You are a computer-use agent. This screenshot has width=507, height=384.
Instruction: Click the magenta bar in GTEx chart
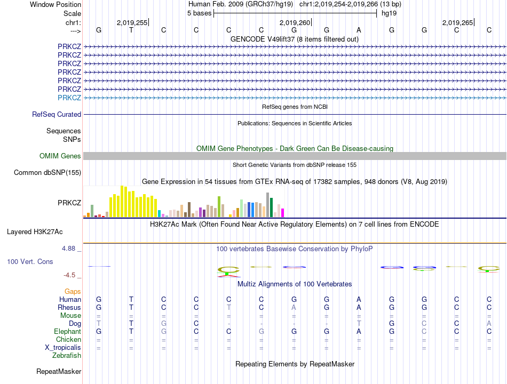(282, 213)
